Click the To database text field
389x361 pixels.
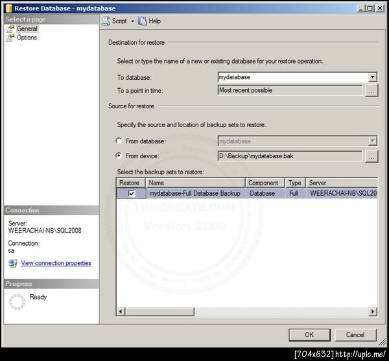(x=293, y=77)
